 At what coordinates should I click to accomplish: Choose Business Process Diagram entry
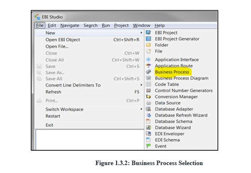[x=182, y=78]
